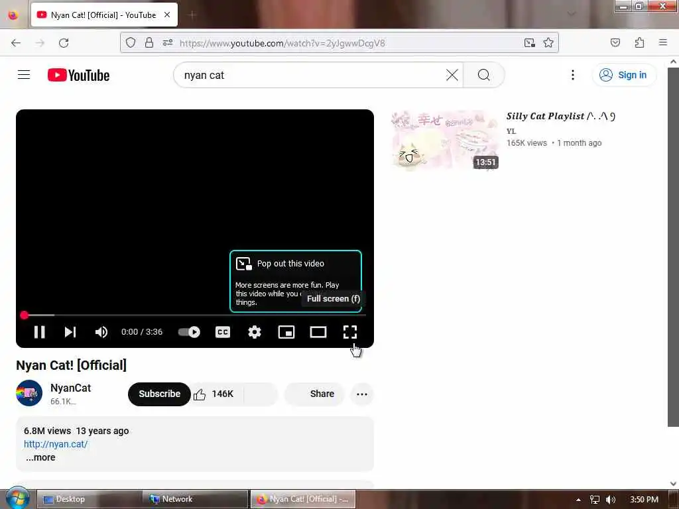Click the page vertical scrollbar
Viewport: 679px width, 509px height.
[673, 247]
